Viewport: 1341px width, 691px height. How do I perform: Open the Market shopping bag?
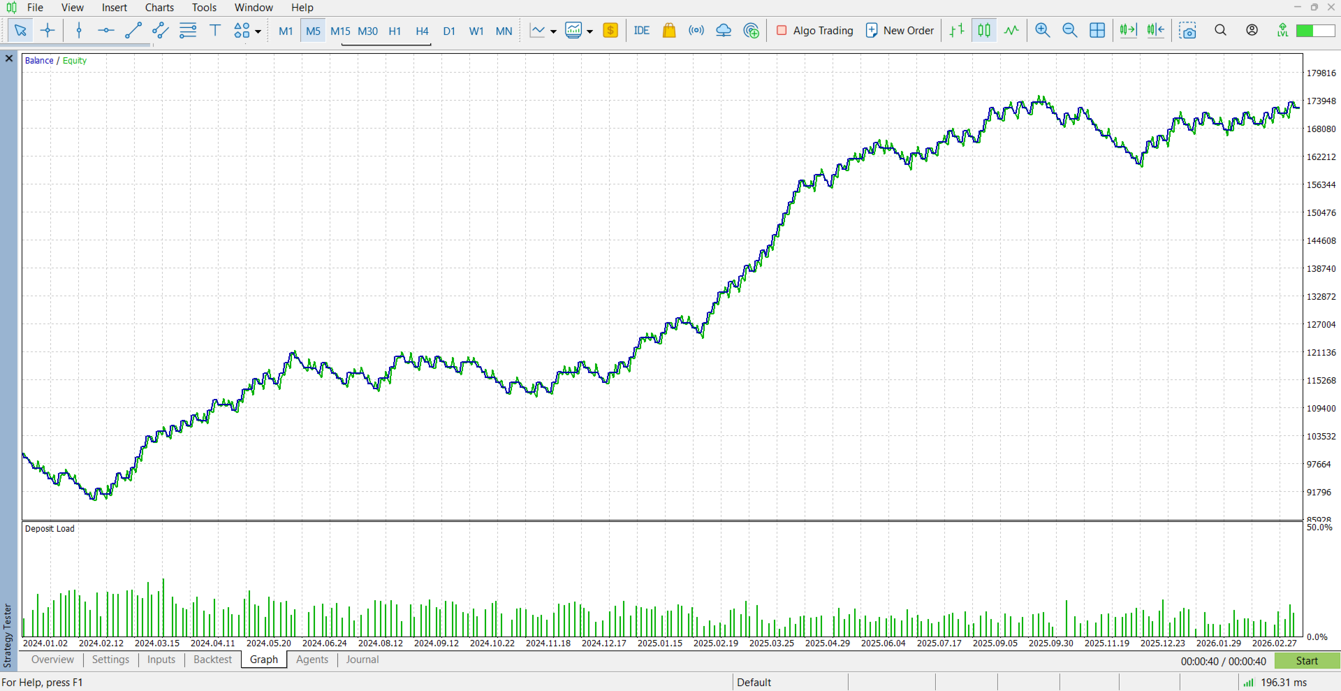[669, 30]
